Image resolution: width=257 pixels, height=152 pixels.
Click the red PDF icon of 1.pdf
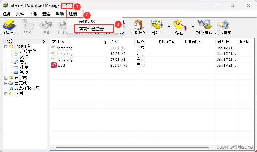(x=54, y=65)
